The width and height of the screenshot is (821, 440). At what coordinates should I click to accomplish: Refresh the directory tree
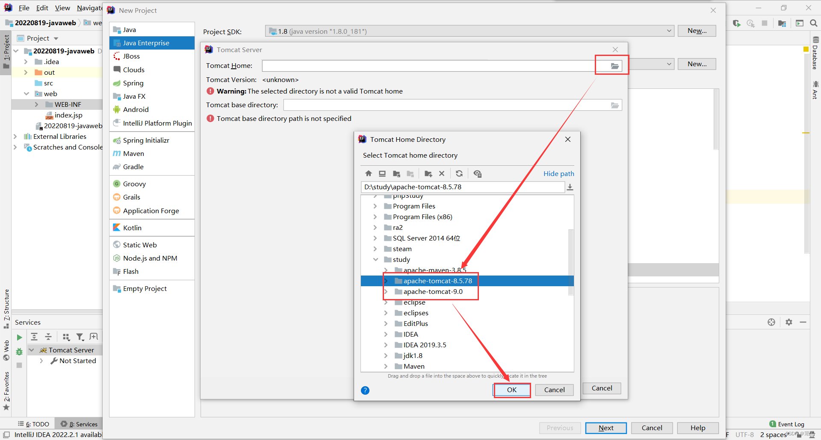(459, 173)
